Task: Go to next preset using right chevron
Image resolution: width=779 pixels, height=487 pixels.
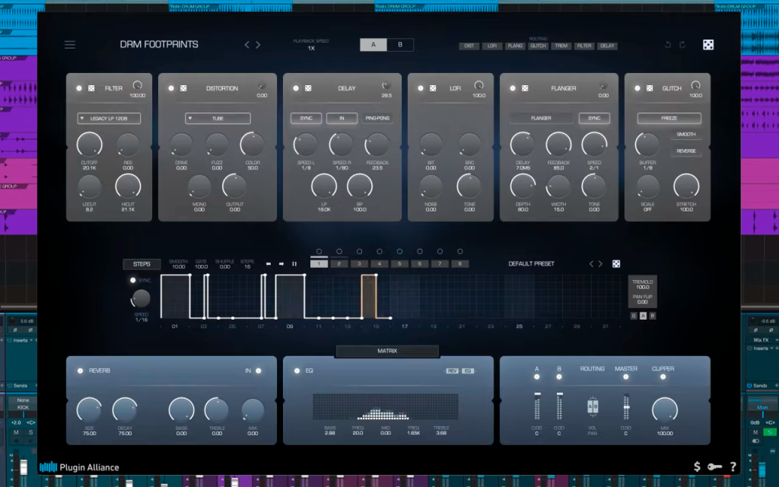Action: [258, 45]
